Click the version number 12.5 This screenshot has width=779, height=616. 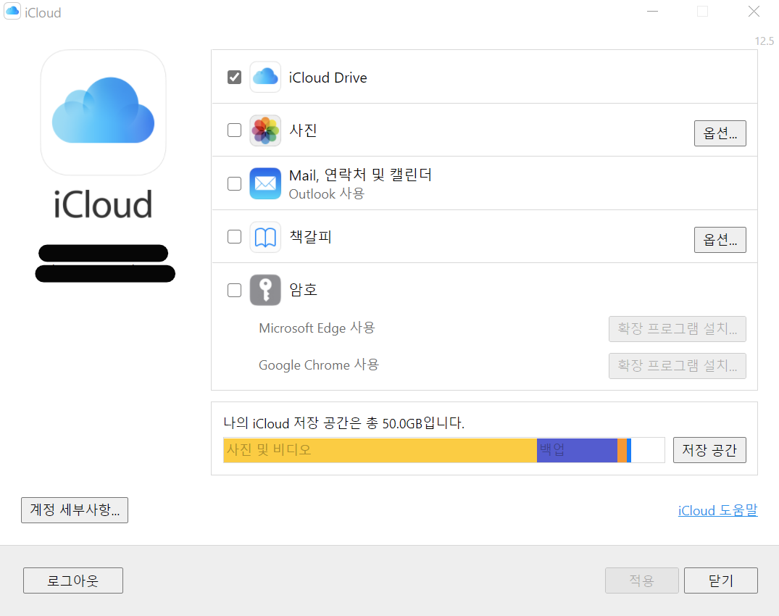point(764,41)
